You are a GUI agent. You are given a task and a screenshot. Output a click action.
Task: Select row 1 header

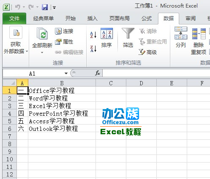(10, 91)
